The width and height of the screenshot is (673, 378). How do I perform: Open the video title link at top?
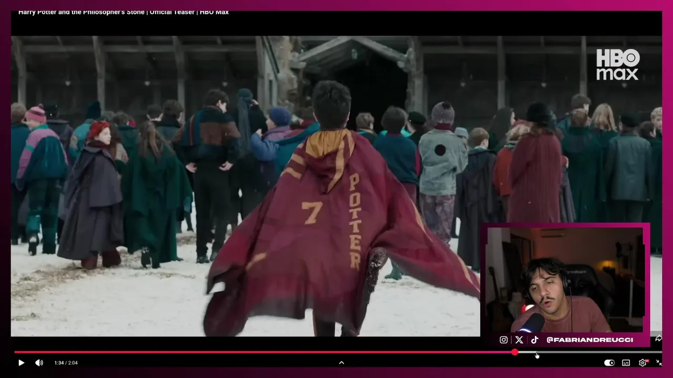[124, 12]
